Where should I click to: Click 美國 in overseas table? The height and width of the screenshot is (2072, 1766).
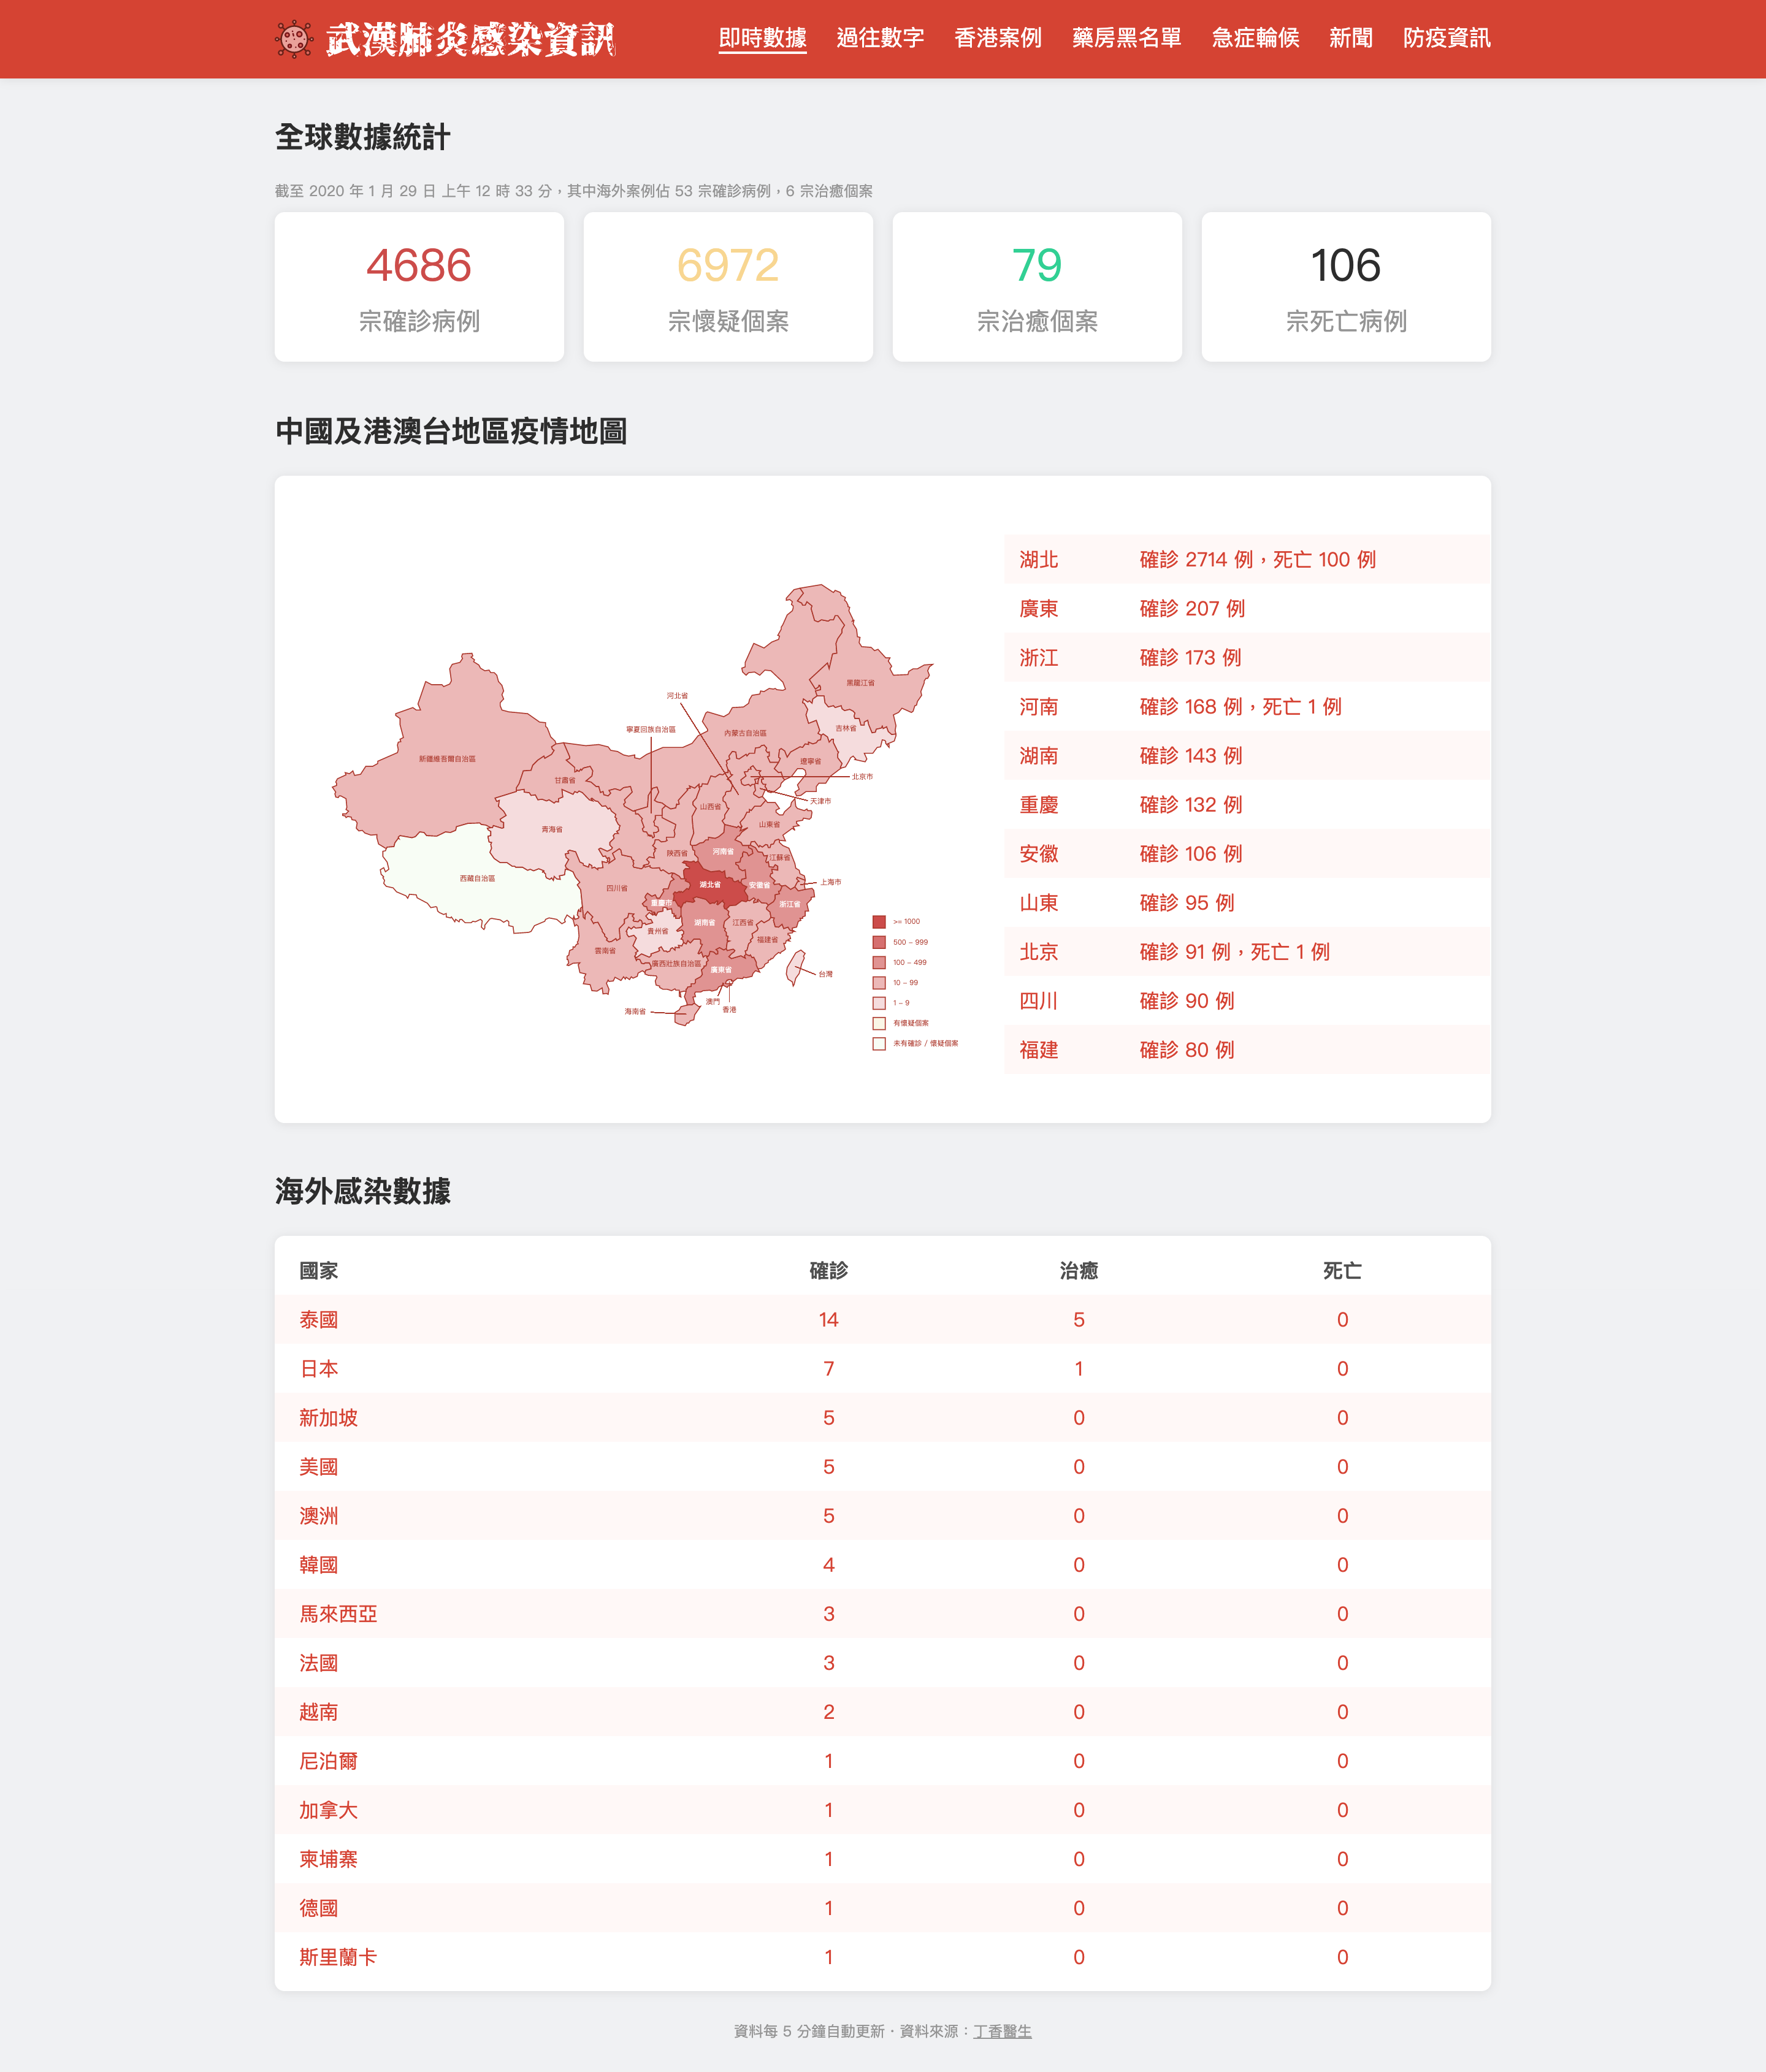coord(319,1467)
